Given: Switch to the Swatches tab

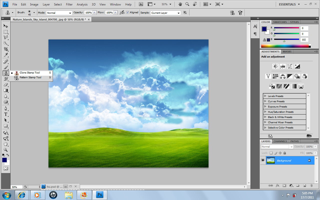Looking at the screenshot, I should (x=280, y=22).
